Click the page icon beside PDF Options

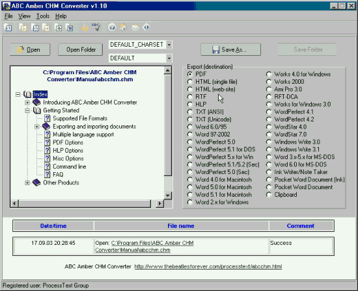pyautogui.click(x=47, y=142)
